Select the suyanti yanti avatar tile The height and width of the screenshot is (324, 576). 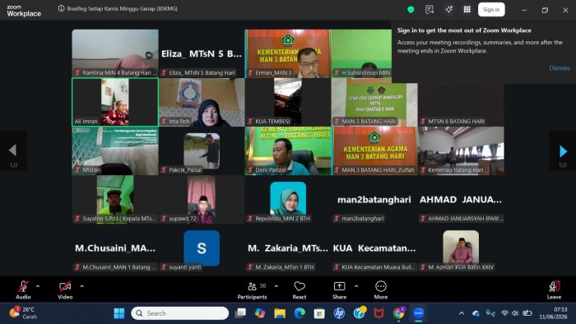coord(202,248)
